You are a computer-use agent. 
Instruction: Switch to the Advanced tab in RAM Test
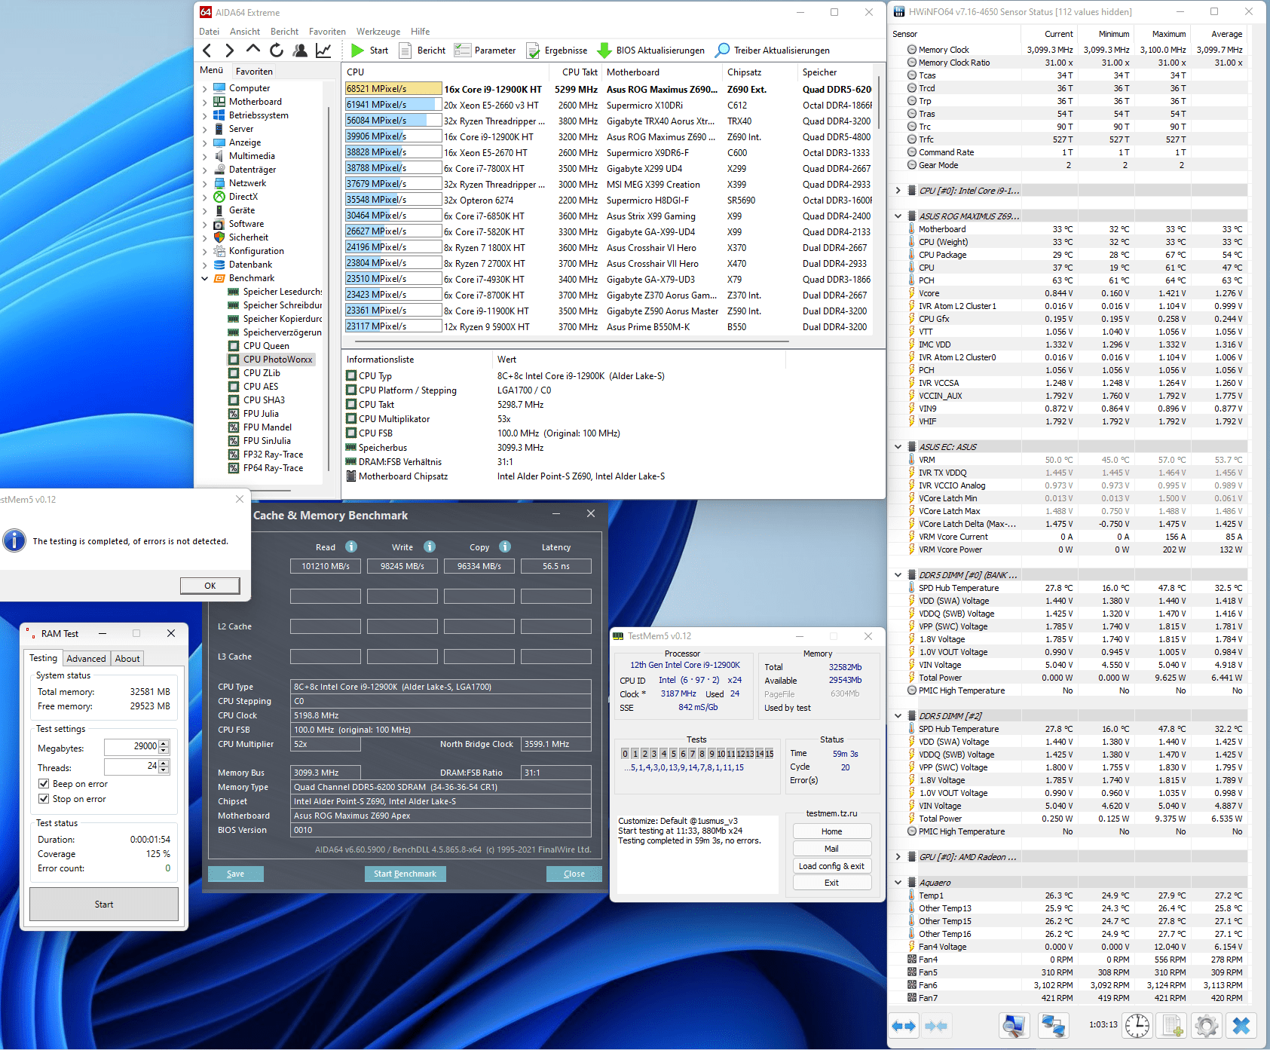point(86,658)
